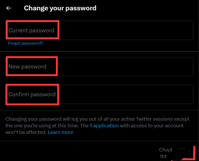199x161 pixels.
Task: Open the 1 application link
Action: click(x=104, y=125)
